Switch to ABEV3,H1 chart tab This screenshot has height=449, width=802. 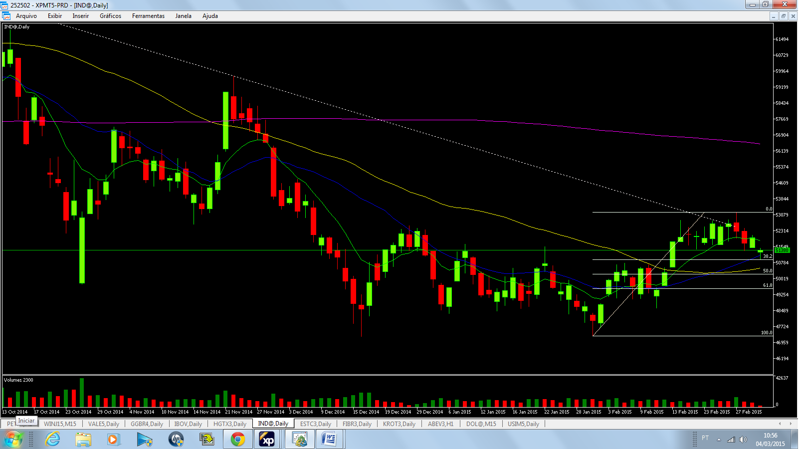tap(441, 424)
